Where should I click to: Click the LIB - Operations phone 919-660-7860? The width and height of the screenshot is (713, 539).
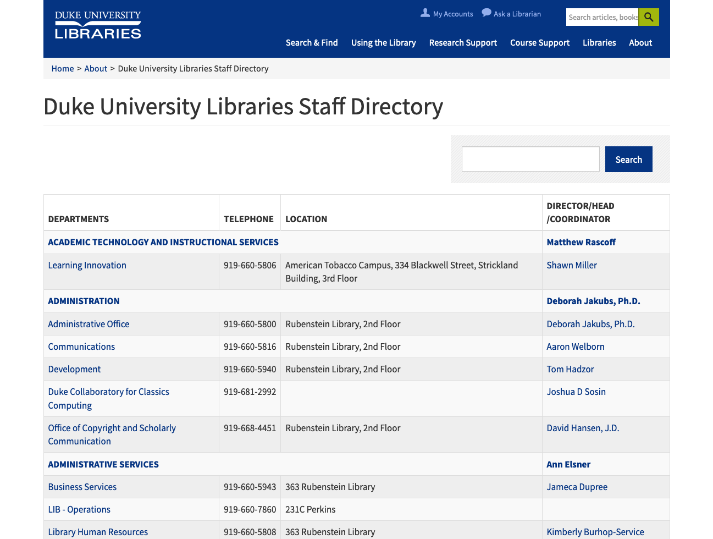pyautogui.click(x=250, y=509)
